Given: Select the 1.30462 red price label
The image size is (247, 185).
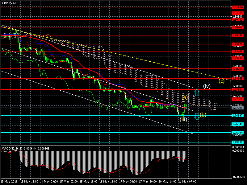Looking at the screenshot, I should click(237, 27).
